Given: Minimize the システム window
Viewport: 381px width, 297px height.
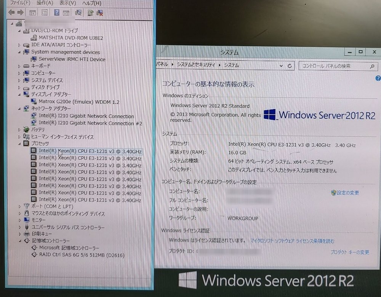Looking at the screenshot, I should click(350, 52).
